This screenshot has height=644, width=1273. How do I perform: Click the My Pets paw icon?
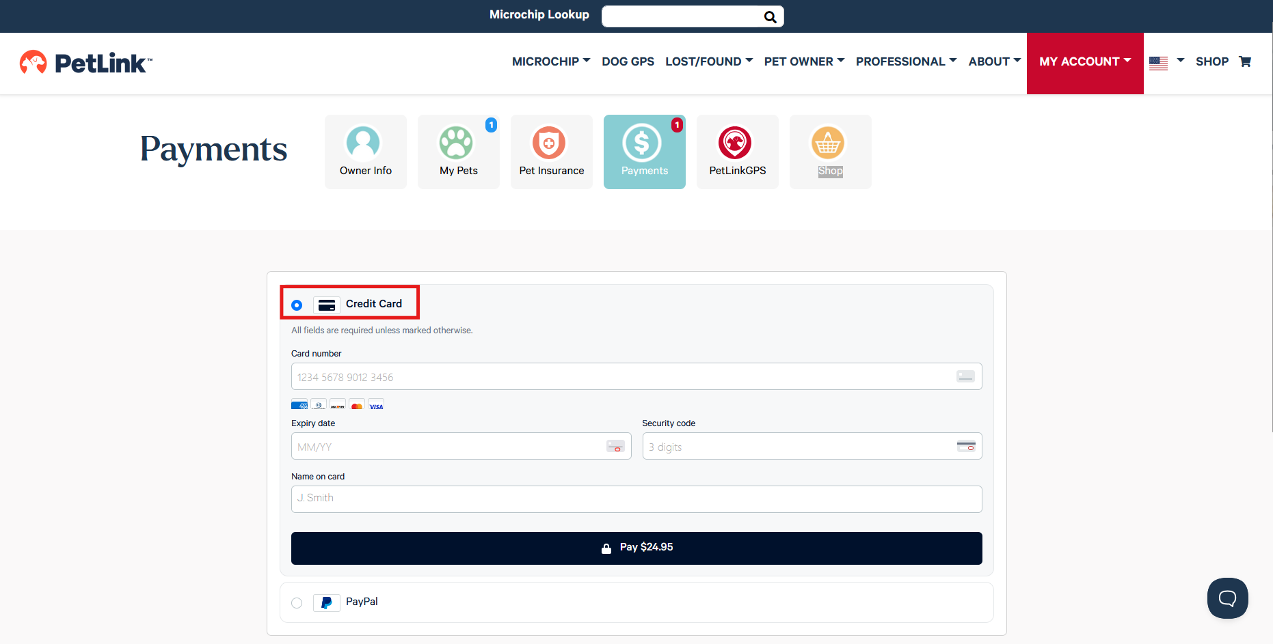point(456,142)
